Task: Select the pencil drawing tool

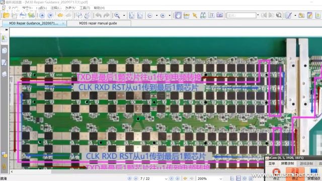Action: 288,16
